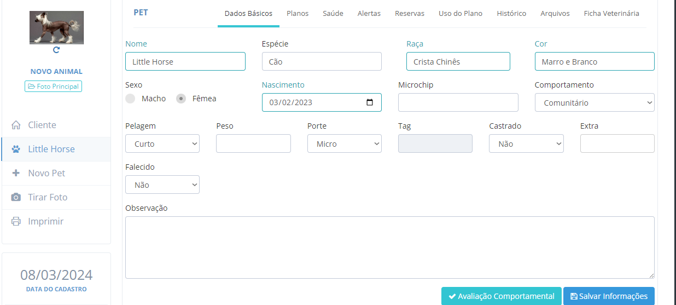
Task: Select the Fêmea radio button
Action: click(181, 99)
